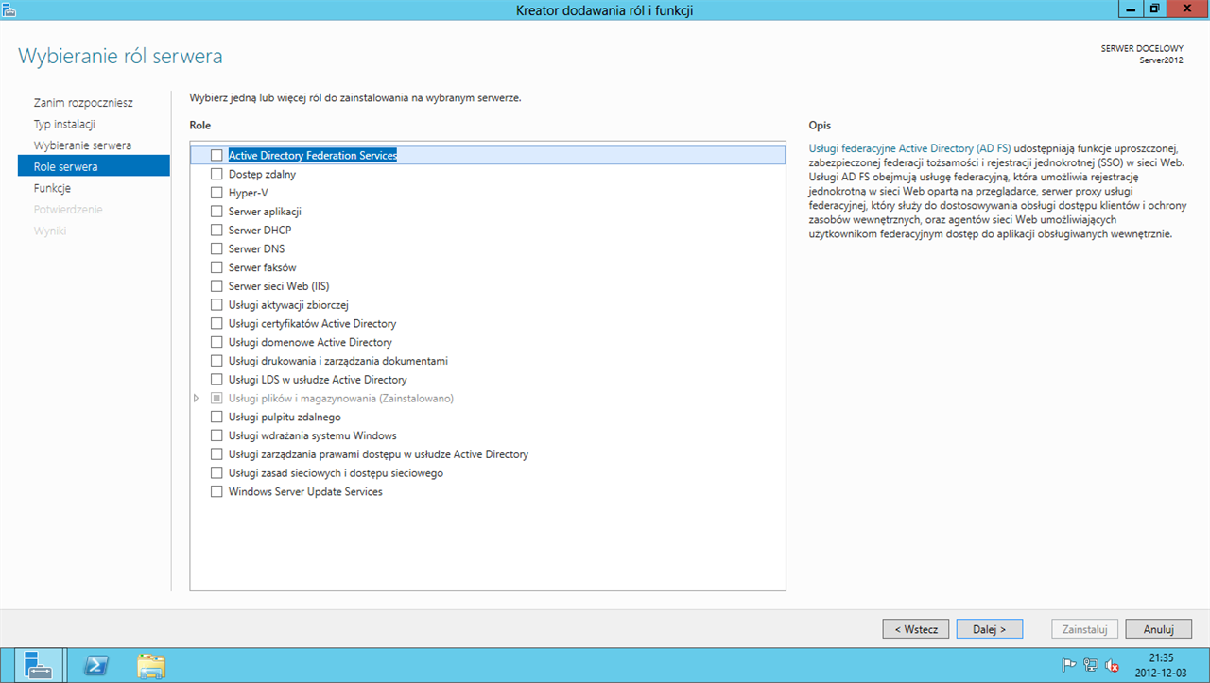The image size is (1210, 683).
Task: Click the Server2012 destination server name
Action: (1161, 60)
